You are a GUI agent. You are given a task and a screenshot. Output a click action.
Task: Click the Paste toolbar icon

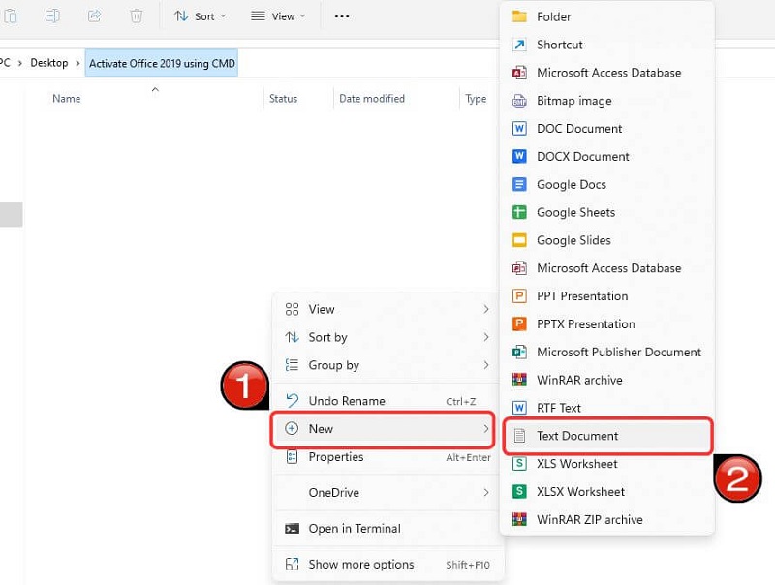pyautogui.click(x=11, y=16)
